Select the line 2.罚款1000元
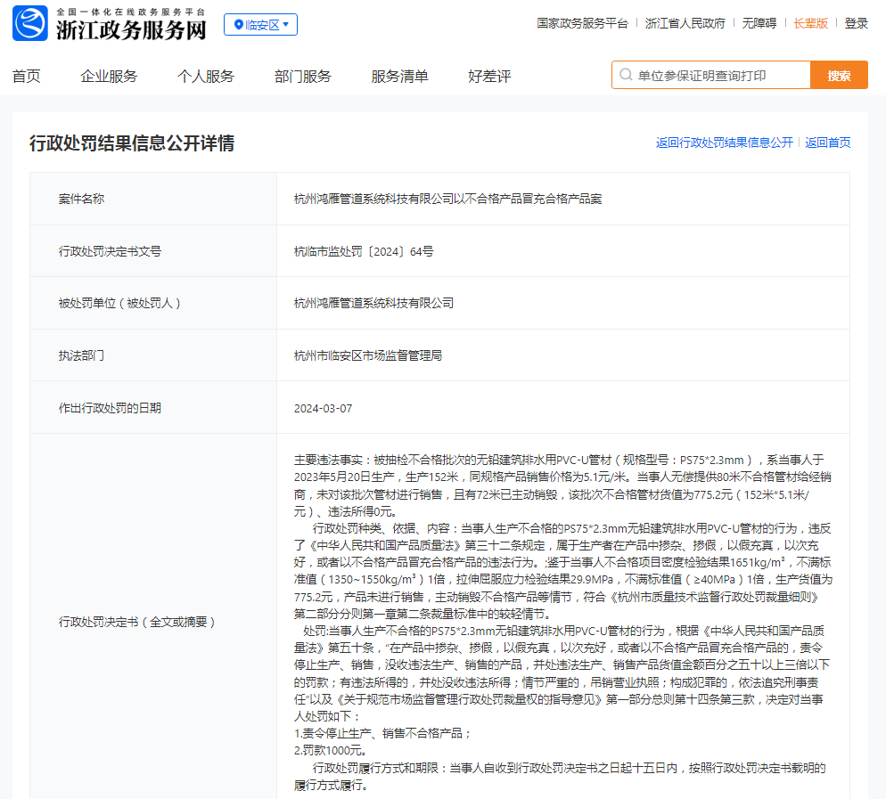 [x=330, y=750]
